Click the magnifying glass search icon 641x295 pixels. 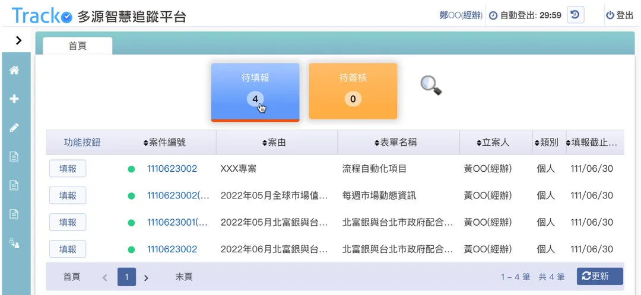pos(431,86)
